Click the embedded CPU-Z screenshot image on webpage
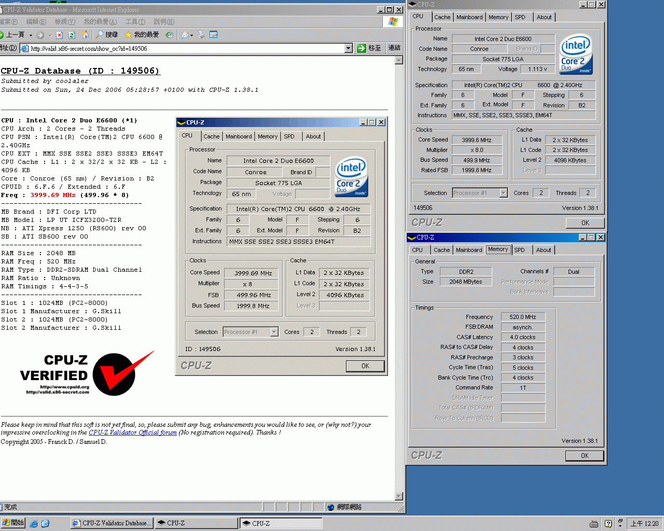Screen dimensions: 664x531 pyautogui.click(x=281, y=247)
